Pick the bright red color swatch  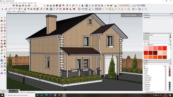pos(165,48)
